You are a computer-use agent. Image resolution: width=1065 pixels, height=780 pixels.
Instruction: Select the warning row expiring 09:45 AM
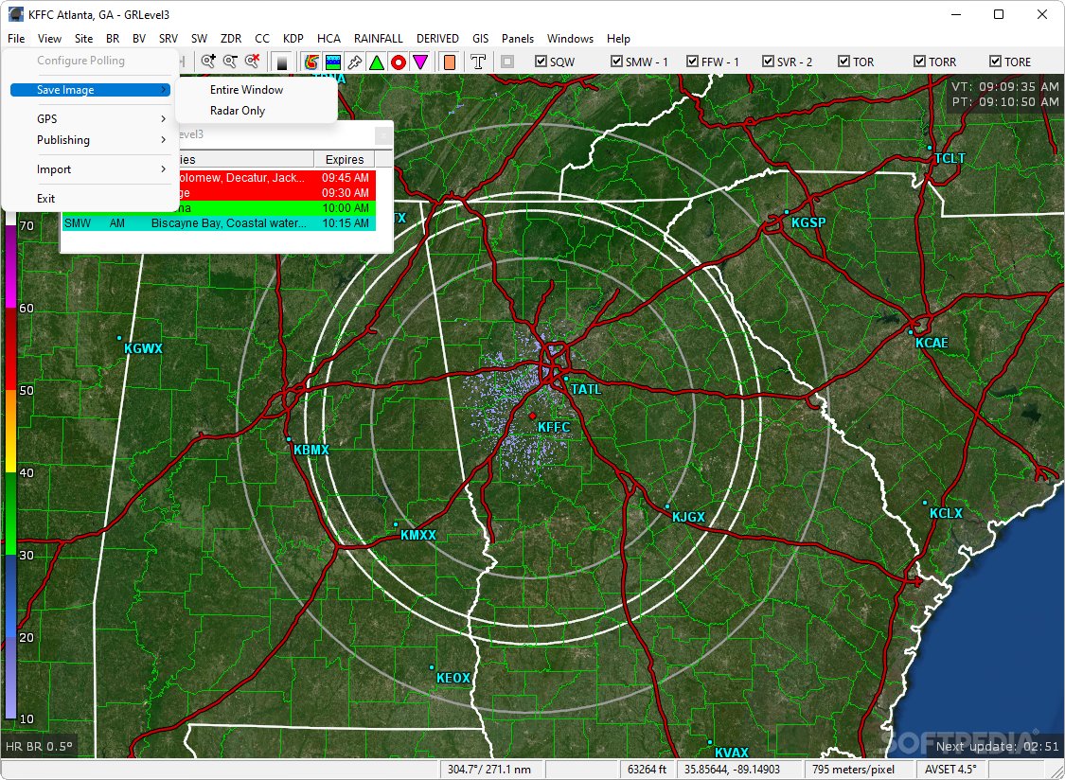tap(277, 178)
